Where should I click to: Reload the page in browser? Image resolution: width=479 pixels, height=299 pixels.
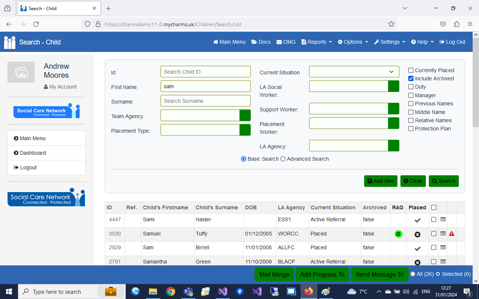coord(36,24)
